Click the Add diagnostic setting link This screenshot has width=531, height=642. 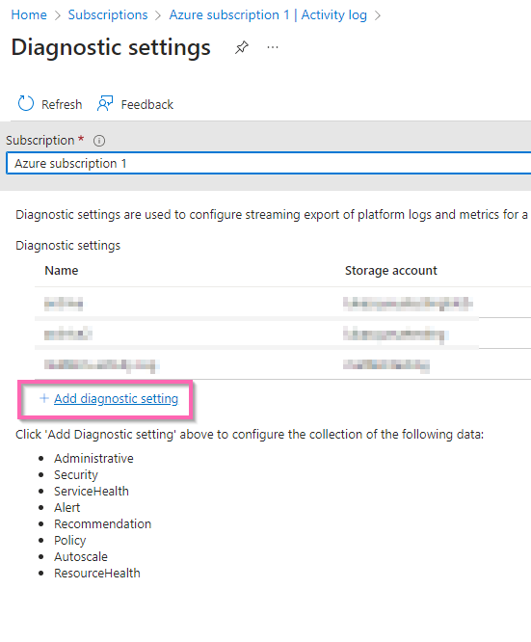coord(117,398)
